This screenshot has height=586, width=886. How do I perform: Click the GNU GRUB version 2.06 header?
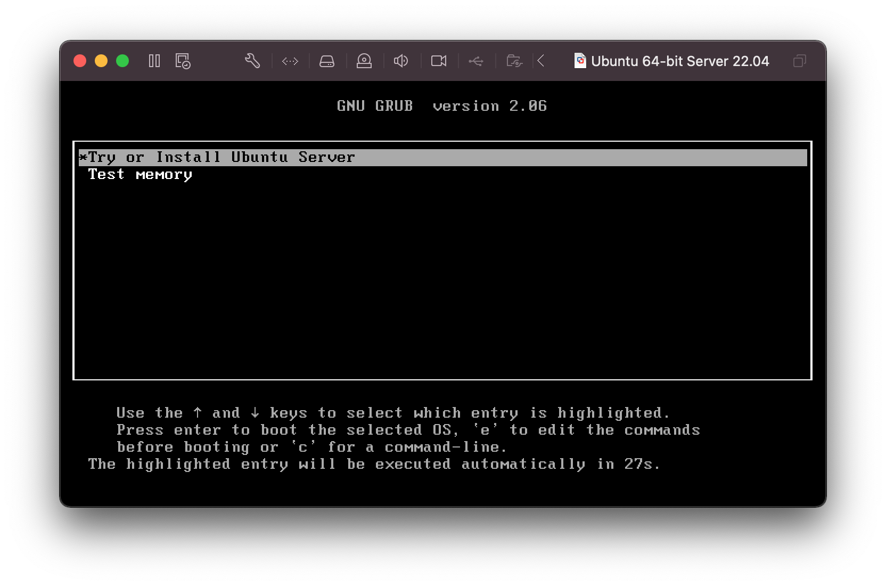click(442, 106)
